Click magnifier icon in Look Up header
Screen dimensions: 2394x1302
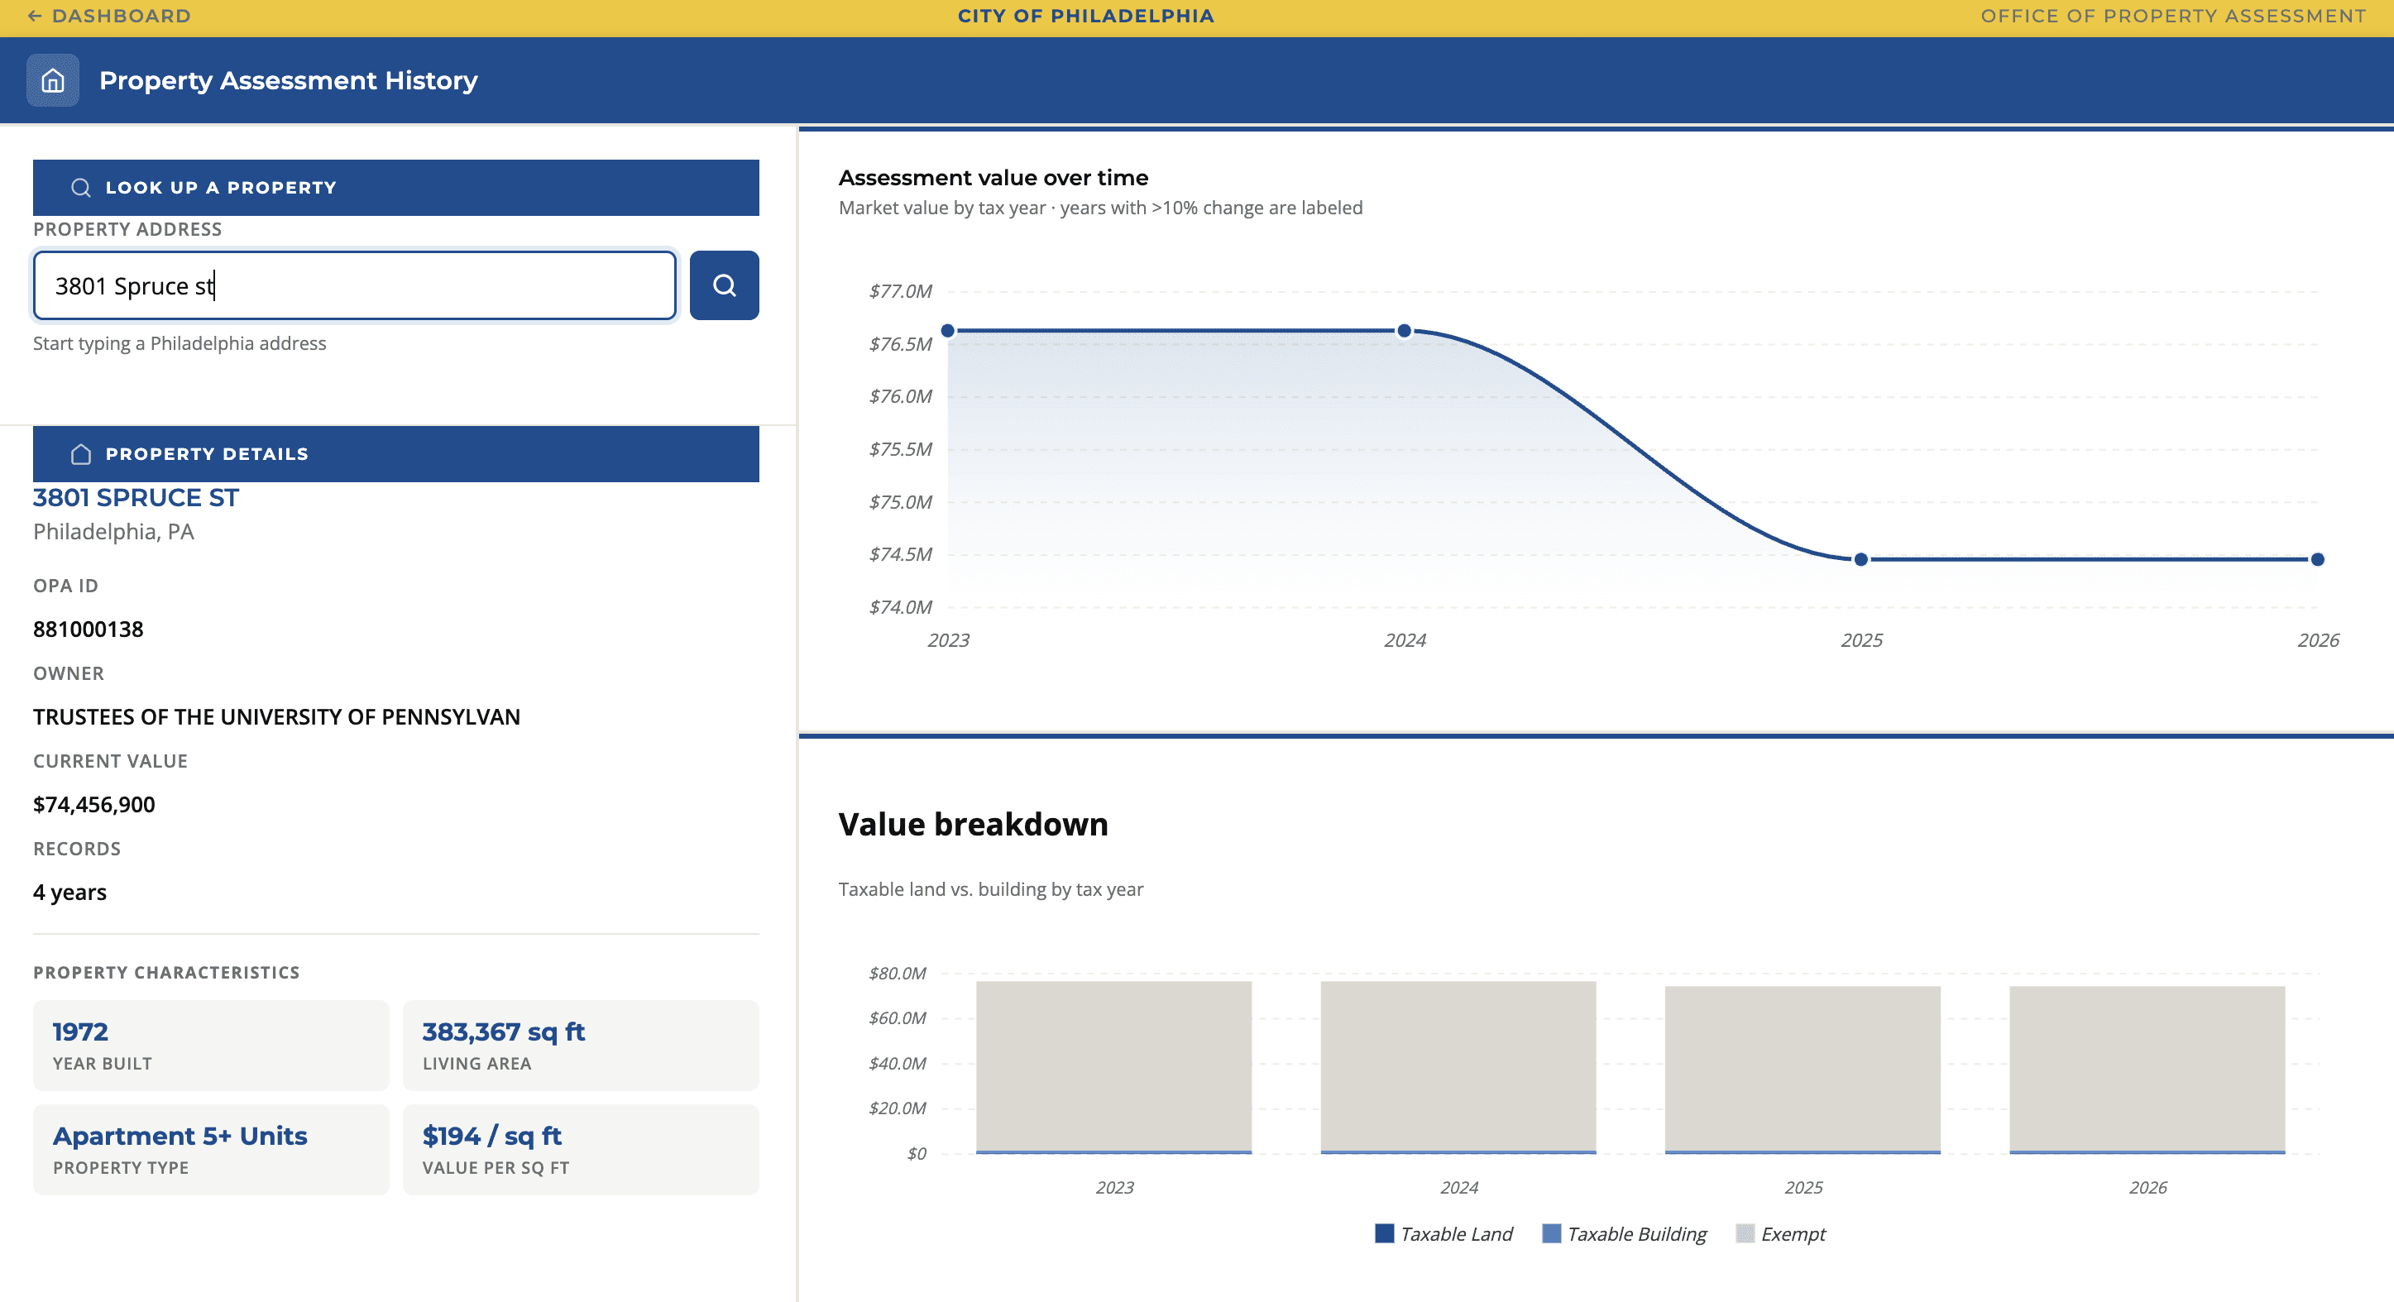coord(81,188)
